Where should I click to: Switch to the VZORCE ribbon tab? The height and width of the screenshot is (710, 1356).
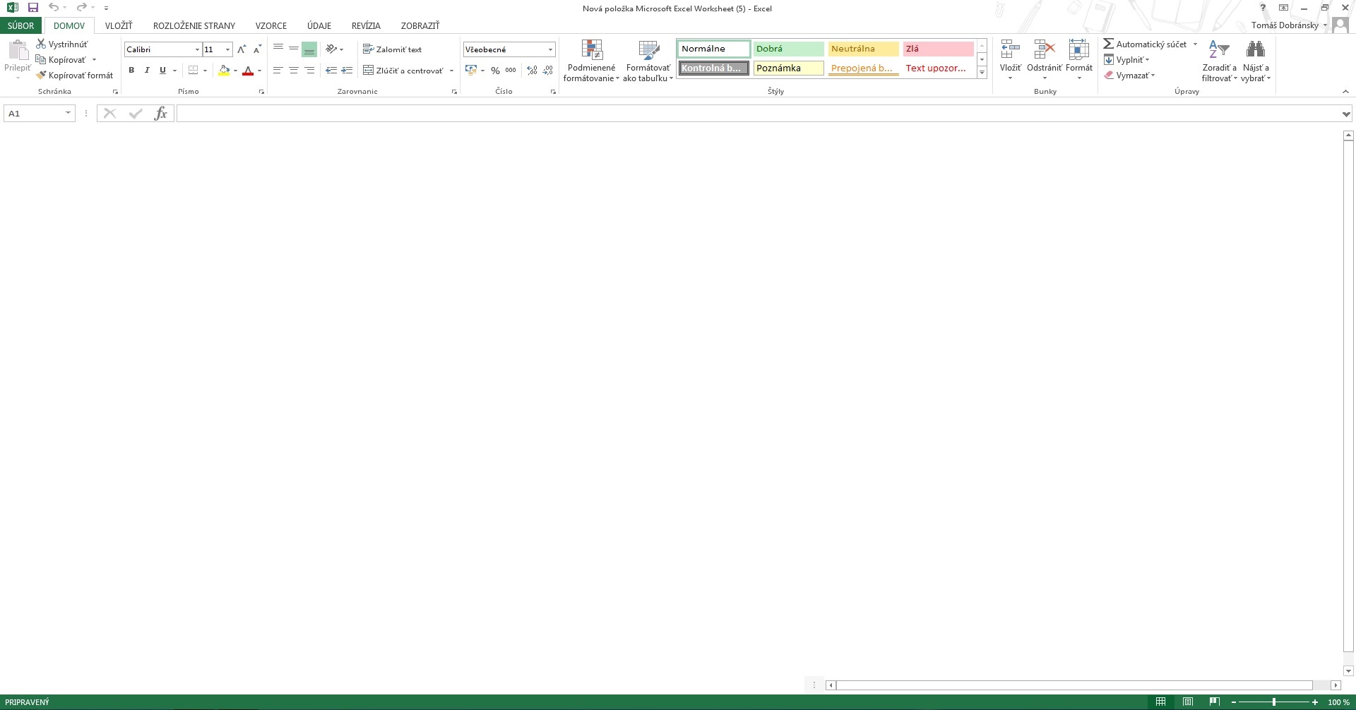270,25
